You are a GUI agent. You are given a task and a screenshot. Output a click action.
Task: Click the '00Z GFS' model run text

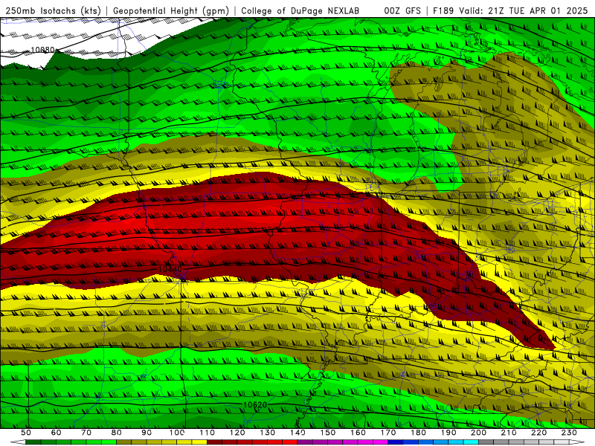pos(402,10)
